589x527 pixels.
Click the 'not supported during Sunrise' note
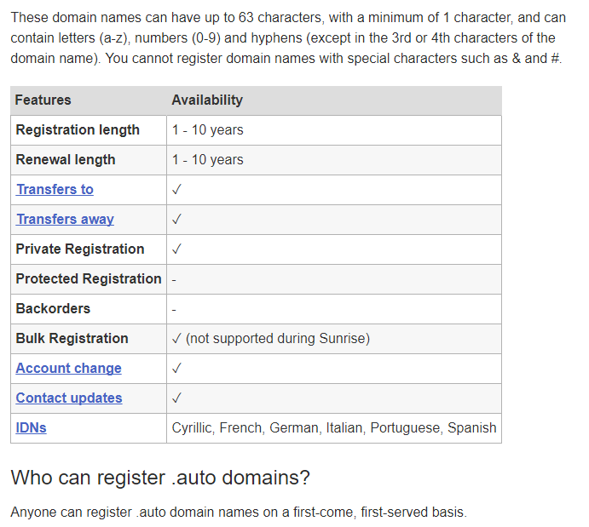[278, 338]
